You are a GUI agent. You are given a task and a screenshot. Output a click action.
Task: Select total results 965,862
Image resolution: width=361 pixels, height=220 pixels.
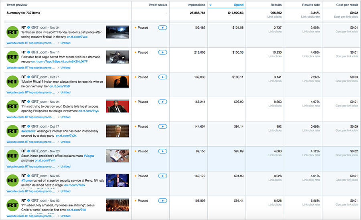coord(276,13)
